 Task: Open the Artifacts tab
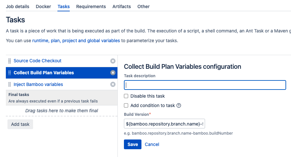pos(121,6)
